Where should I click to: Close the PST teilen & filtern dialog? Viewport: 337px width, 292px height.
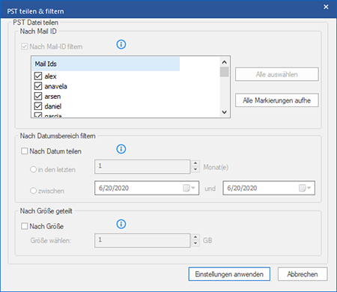(x=326, y=7)
